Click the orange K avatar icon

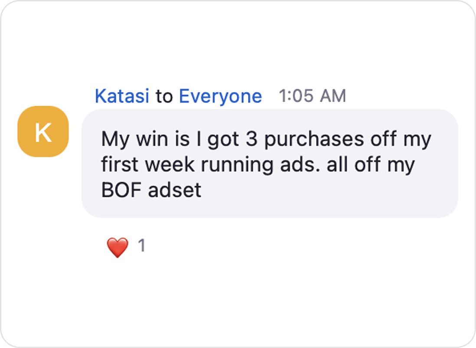point(43,132)
